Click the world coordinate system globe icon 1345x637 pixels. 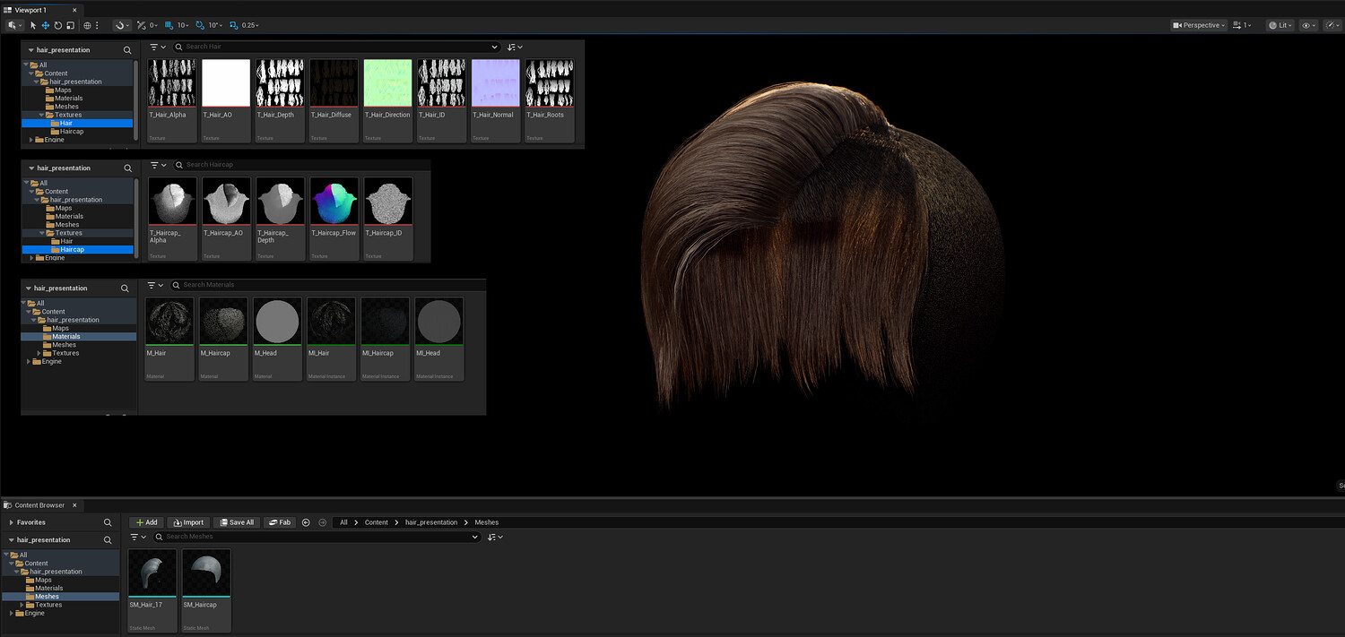[87, 25]
